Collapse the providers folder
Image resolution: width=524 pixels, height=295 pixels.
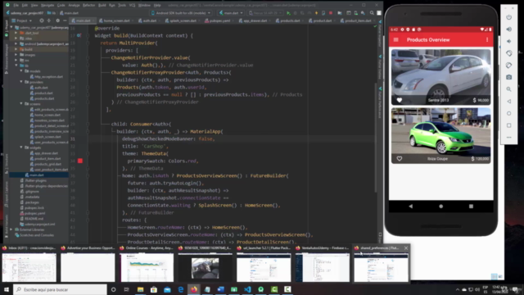click(21, 82)
